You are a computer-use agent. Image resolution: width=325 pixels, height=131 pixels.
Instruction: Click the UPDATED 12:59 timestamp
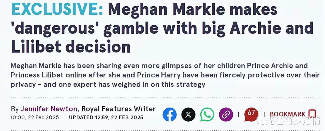click(106, 118)
